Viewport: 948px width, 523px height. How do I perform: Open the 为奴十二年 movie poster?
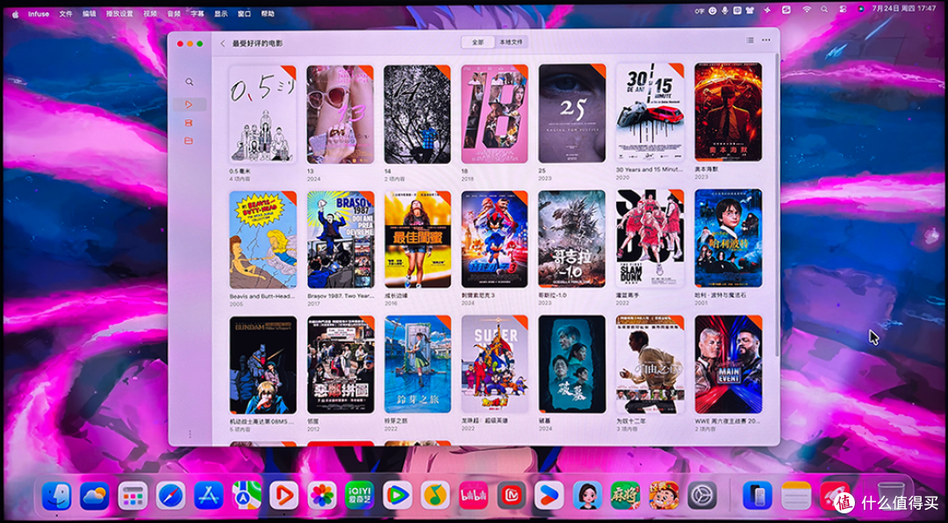(650, 364)
